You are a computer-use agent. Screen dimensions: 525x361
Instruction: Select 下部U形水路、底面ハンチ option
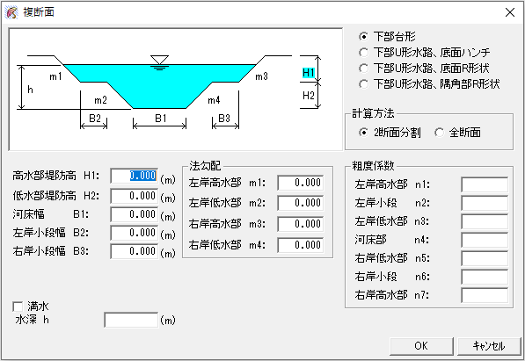point(424,52)
